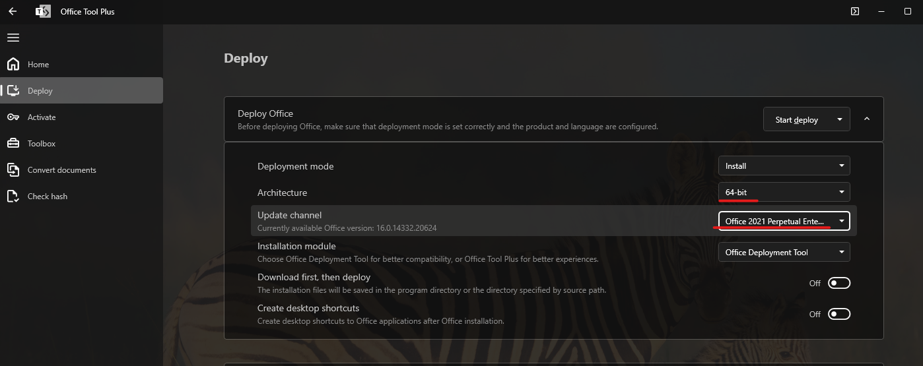Click the Check hash file icon
This screenshot has width=923, height=366.
click(x=13, y=196)
